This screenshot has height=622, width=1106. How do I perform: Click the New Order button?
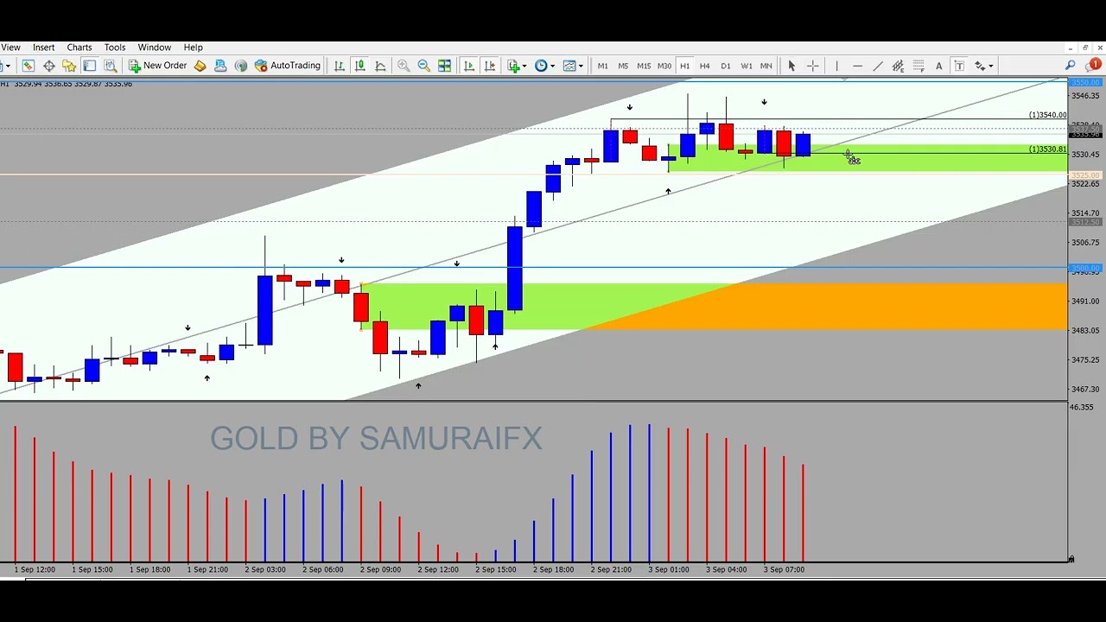[157, 66]
